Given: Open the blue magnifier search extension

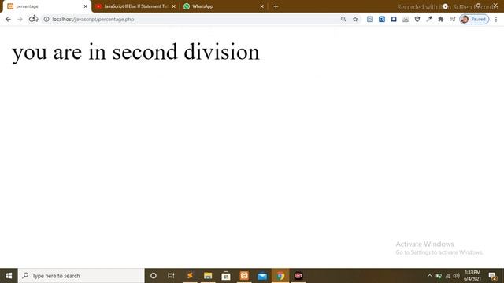Looking at the screenshot, I should (x=381, y=19).
